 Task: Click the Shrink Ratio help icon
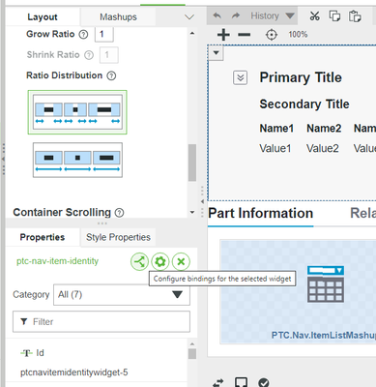tap(89, 55)
